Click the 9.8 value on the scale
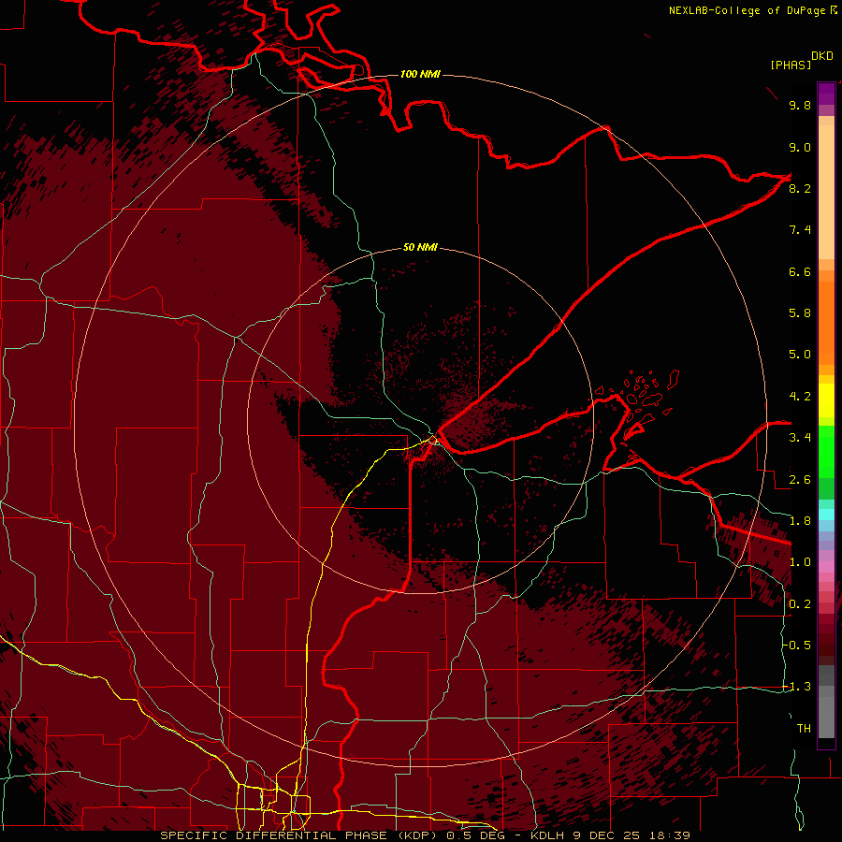This screenshot has height=842, width=842. (x=800, y=105)
